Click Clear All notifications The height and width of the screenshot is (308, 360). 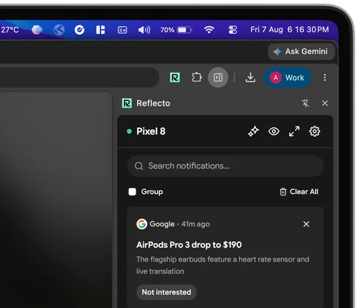coord(299,191)
